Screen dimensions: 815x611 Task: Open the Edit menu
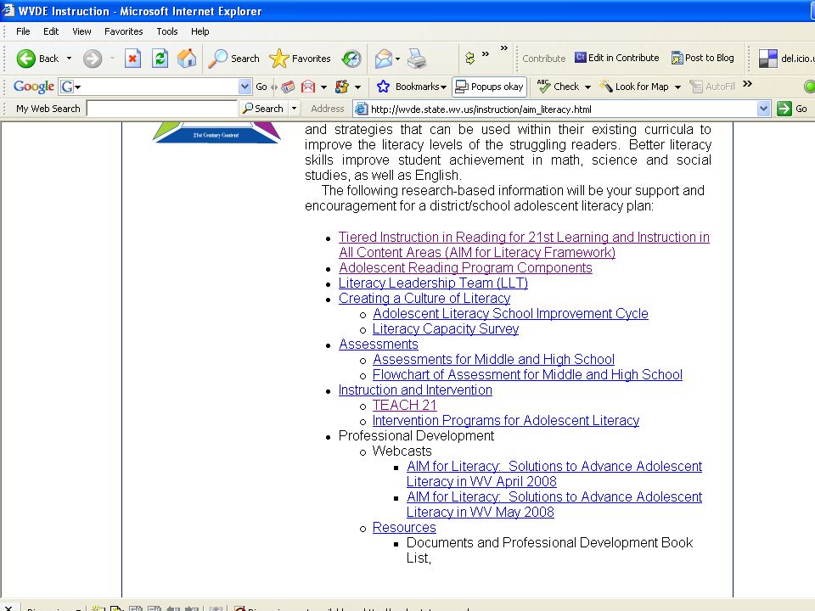pyautogui.click(x=51, y=31)
